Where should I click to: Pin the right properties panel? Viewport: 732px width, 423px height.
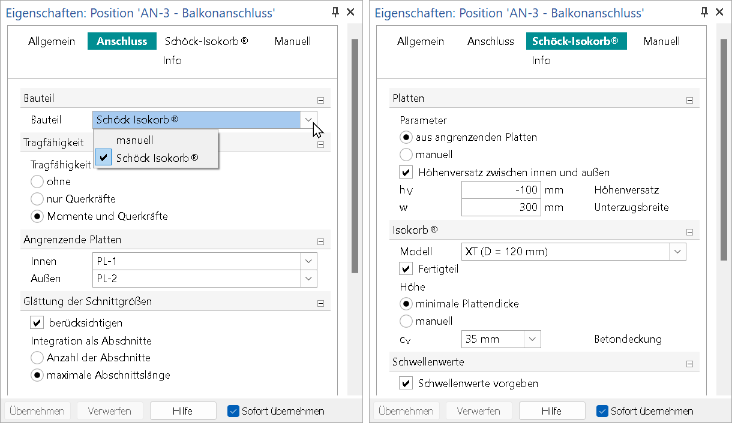point(705,13)
